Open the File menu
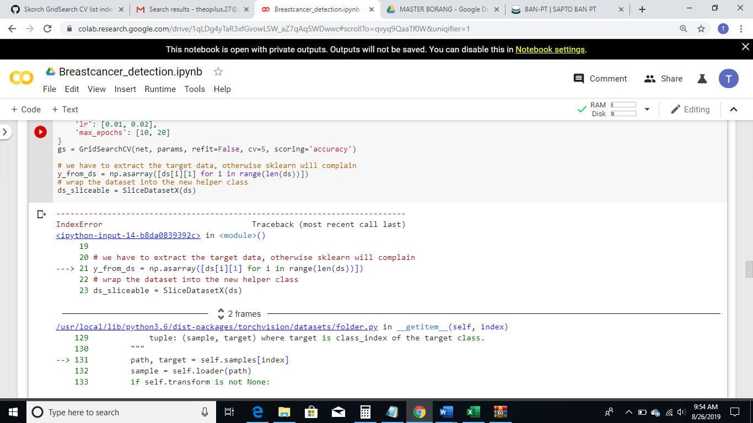The width and height of the screenshot is (753, 423). pyautogui.click(x=50, y=89)
